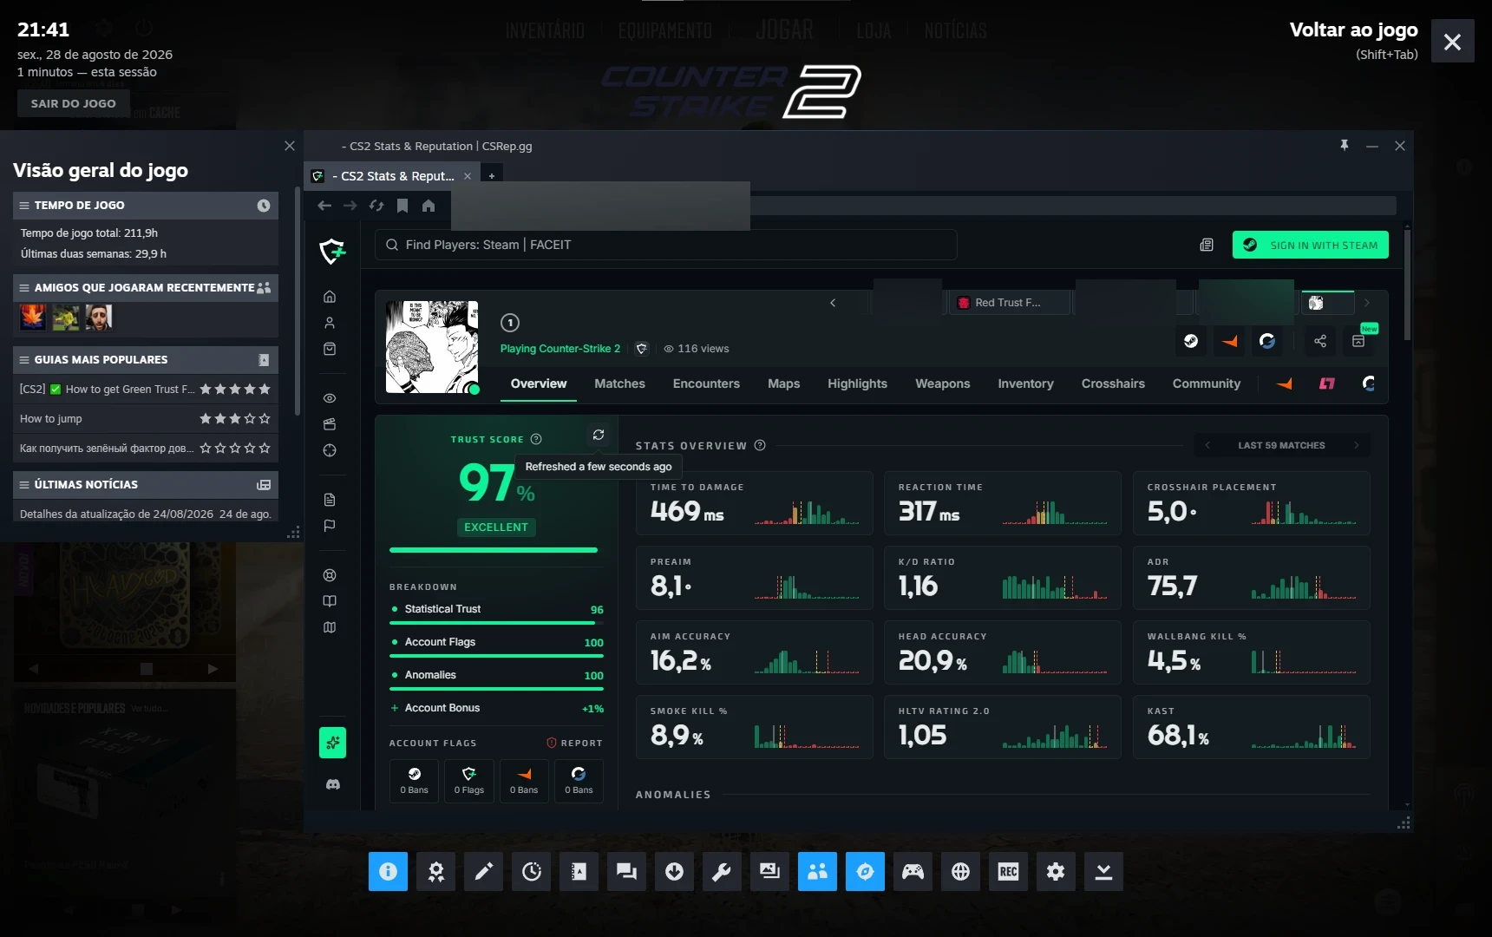Open the Tempo de Jogo section header
This screenshot has height=937, width=1492.
[146, 206]
